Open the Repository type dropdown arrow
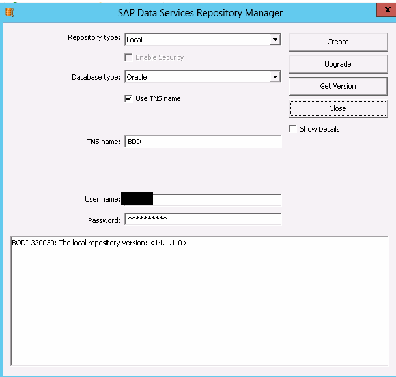 tap(275, 39)
